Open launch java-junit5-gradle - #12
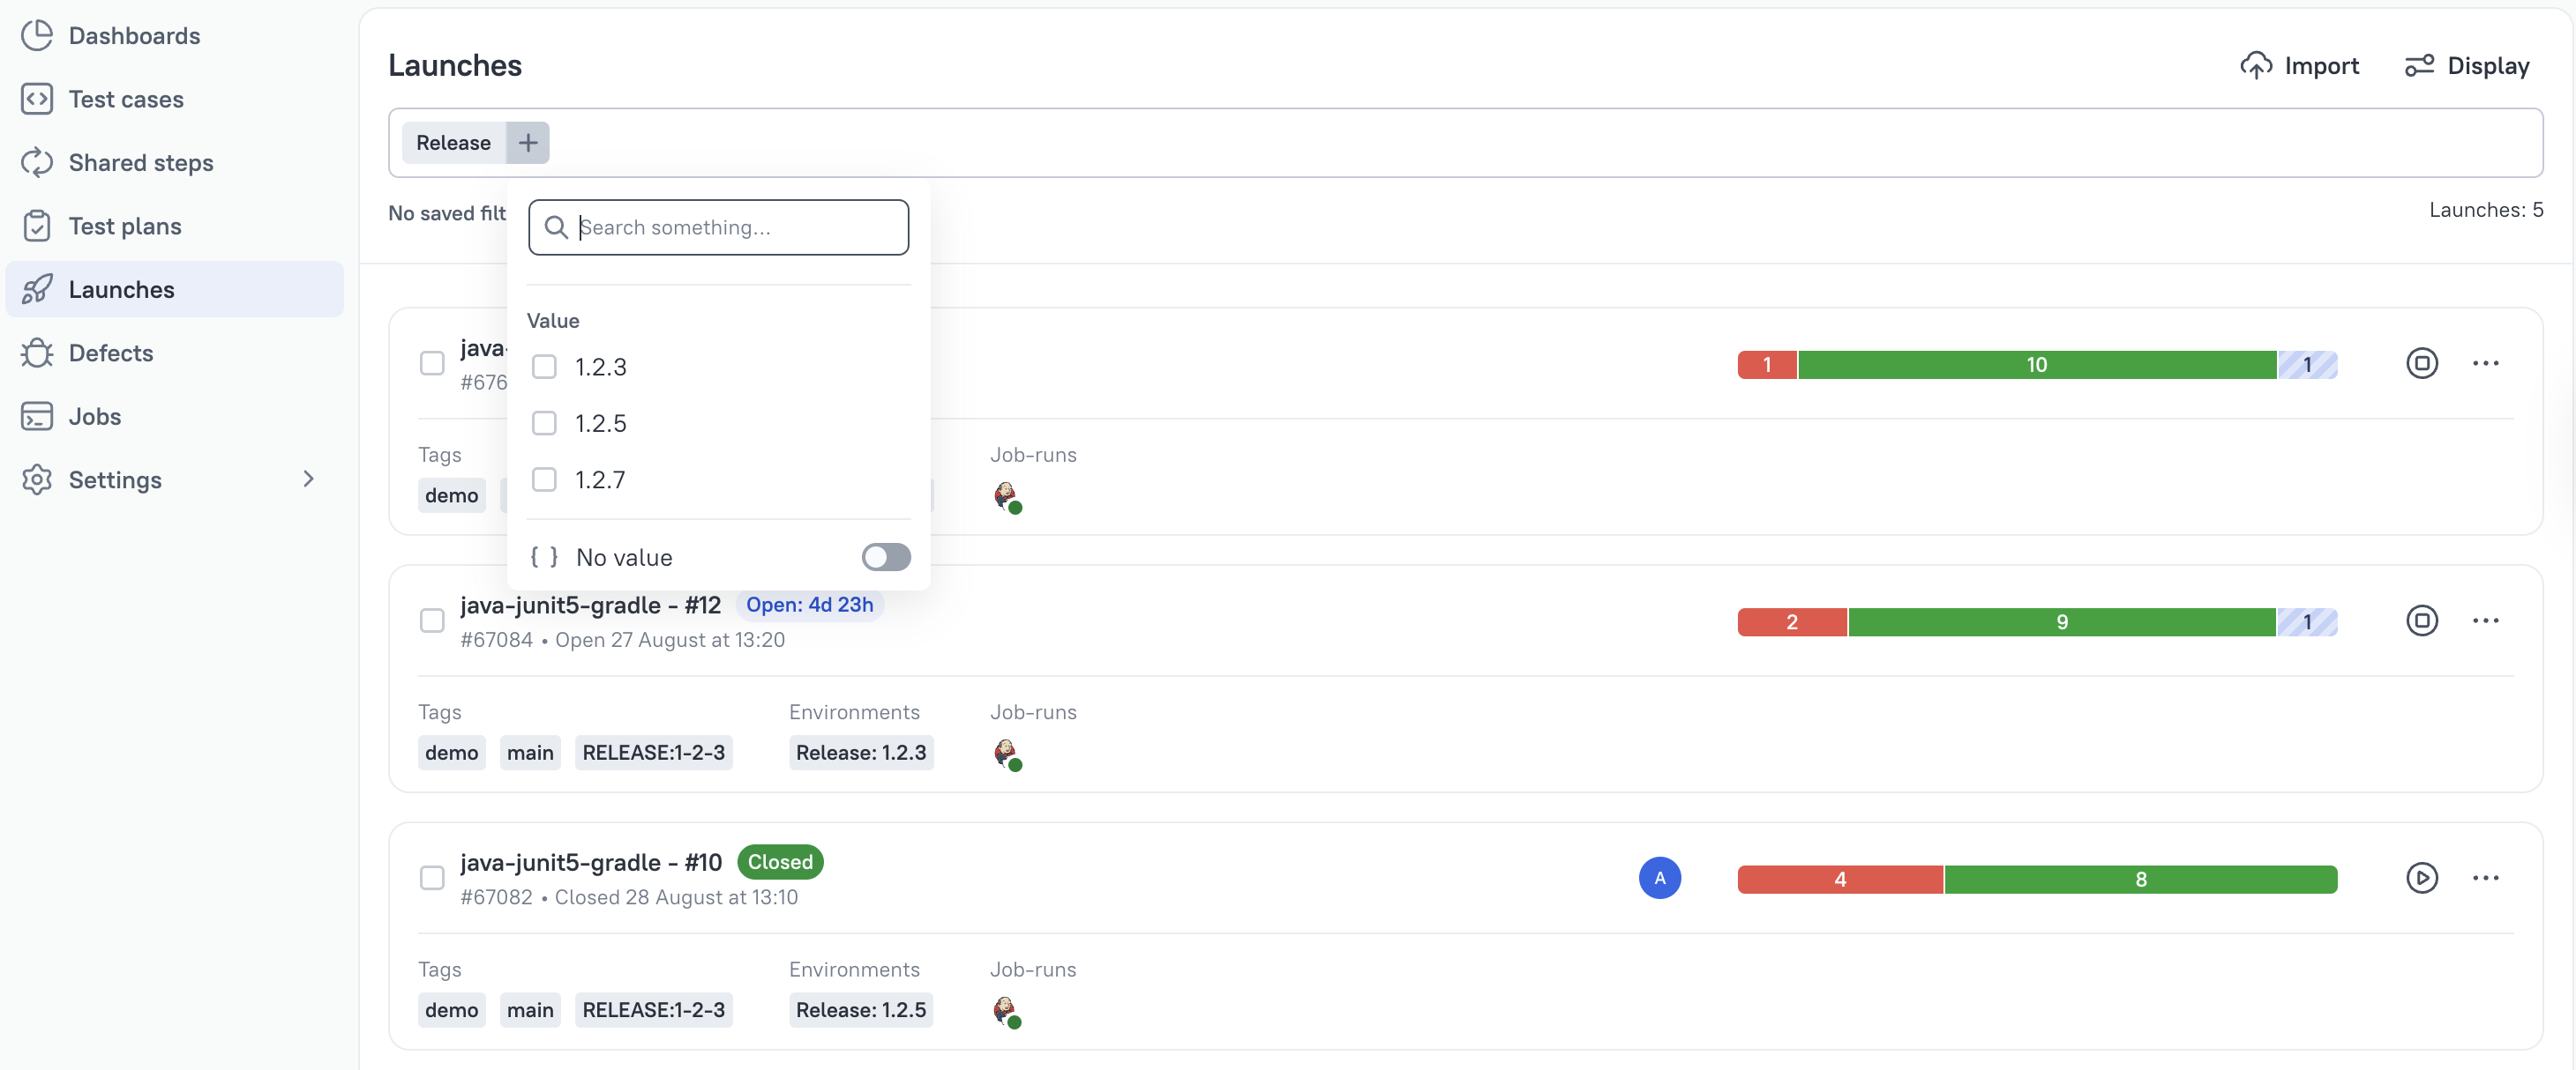This screenshot has width=2576, height=1070. click(590, 606)
